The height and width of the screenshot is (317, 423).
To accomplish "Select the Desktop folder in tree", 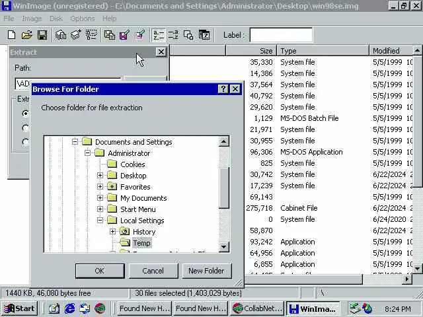I will click(x=134, y=176).
